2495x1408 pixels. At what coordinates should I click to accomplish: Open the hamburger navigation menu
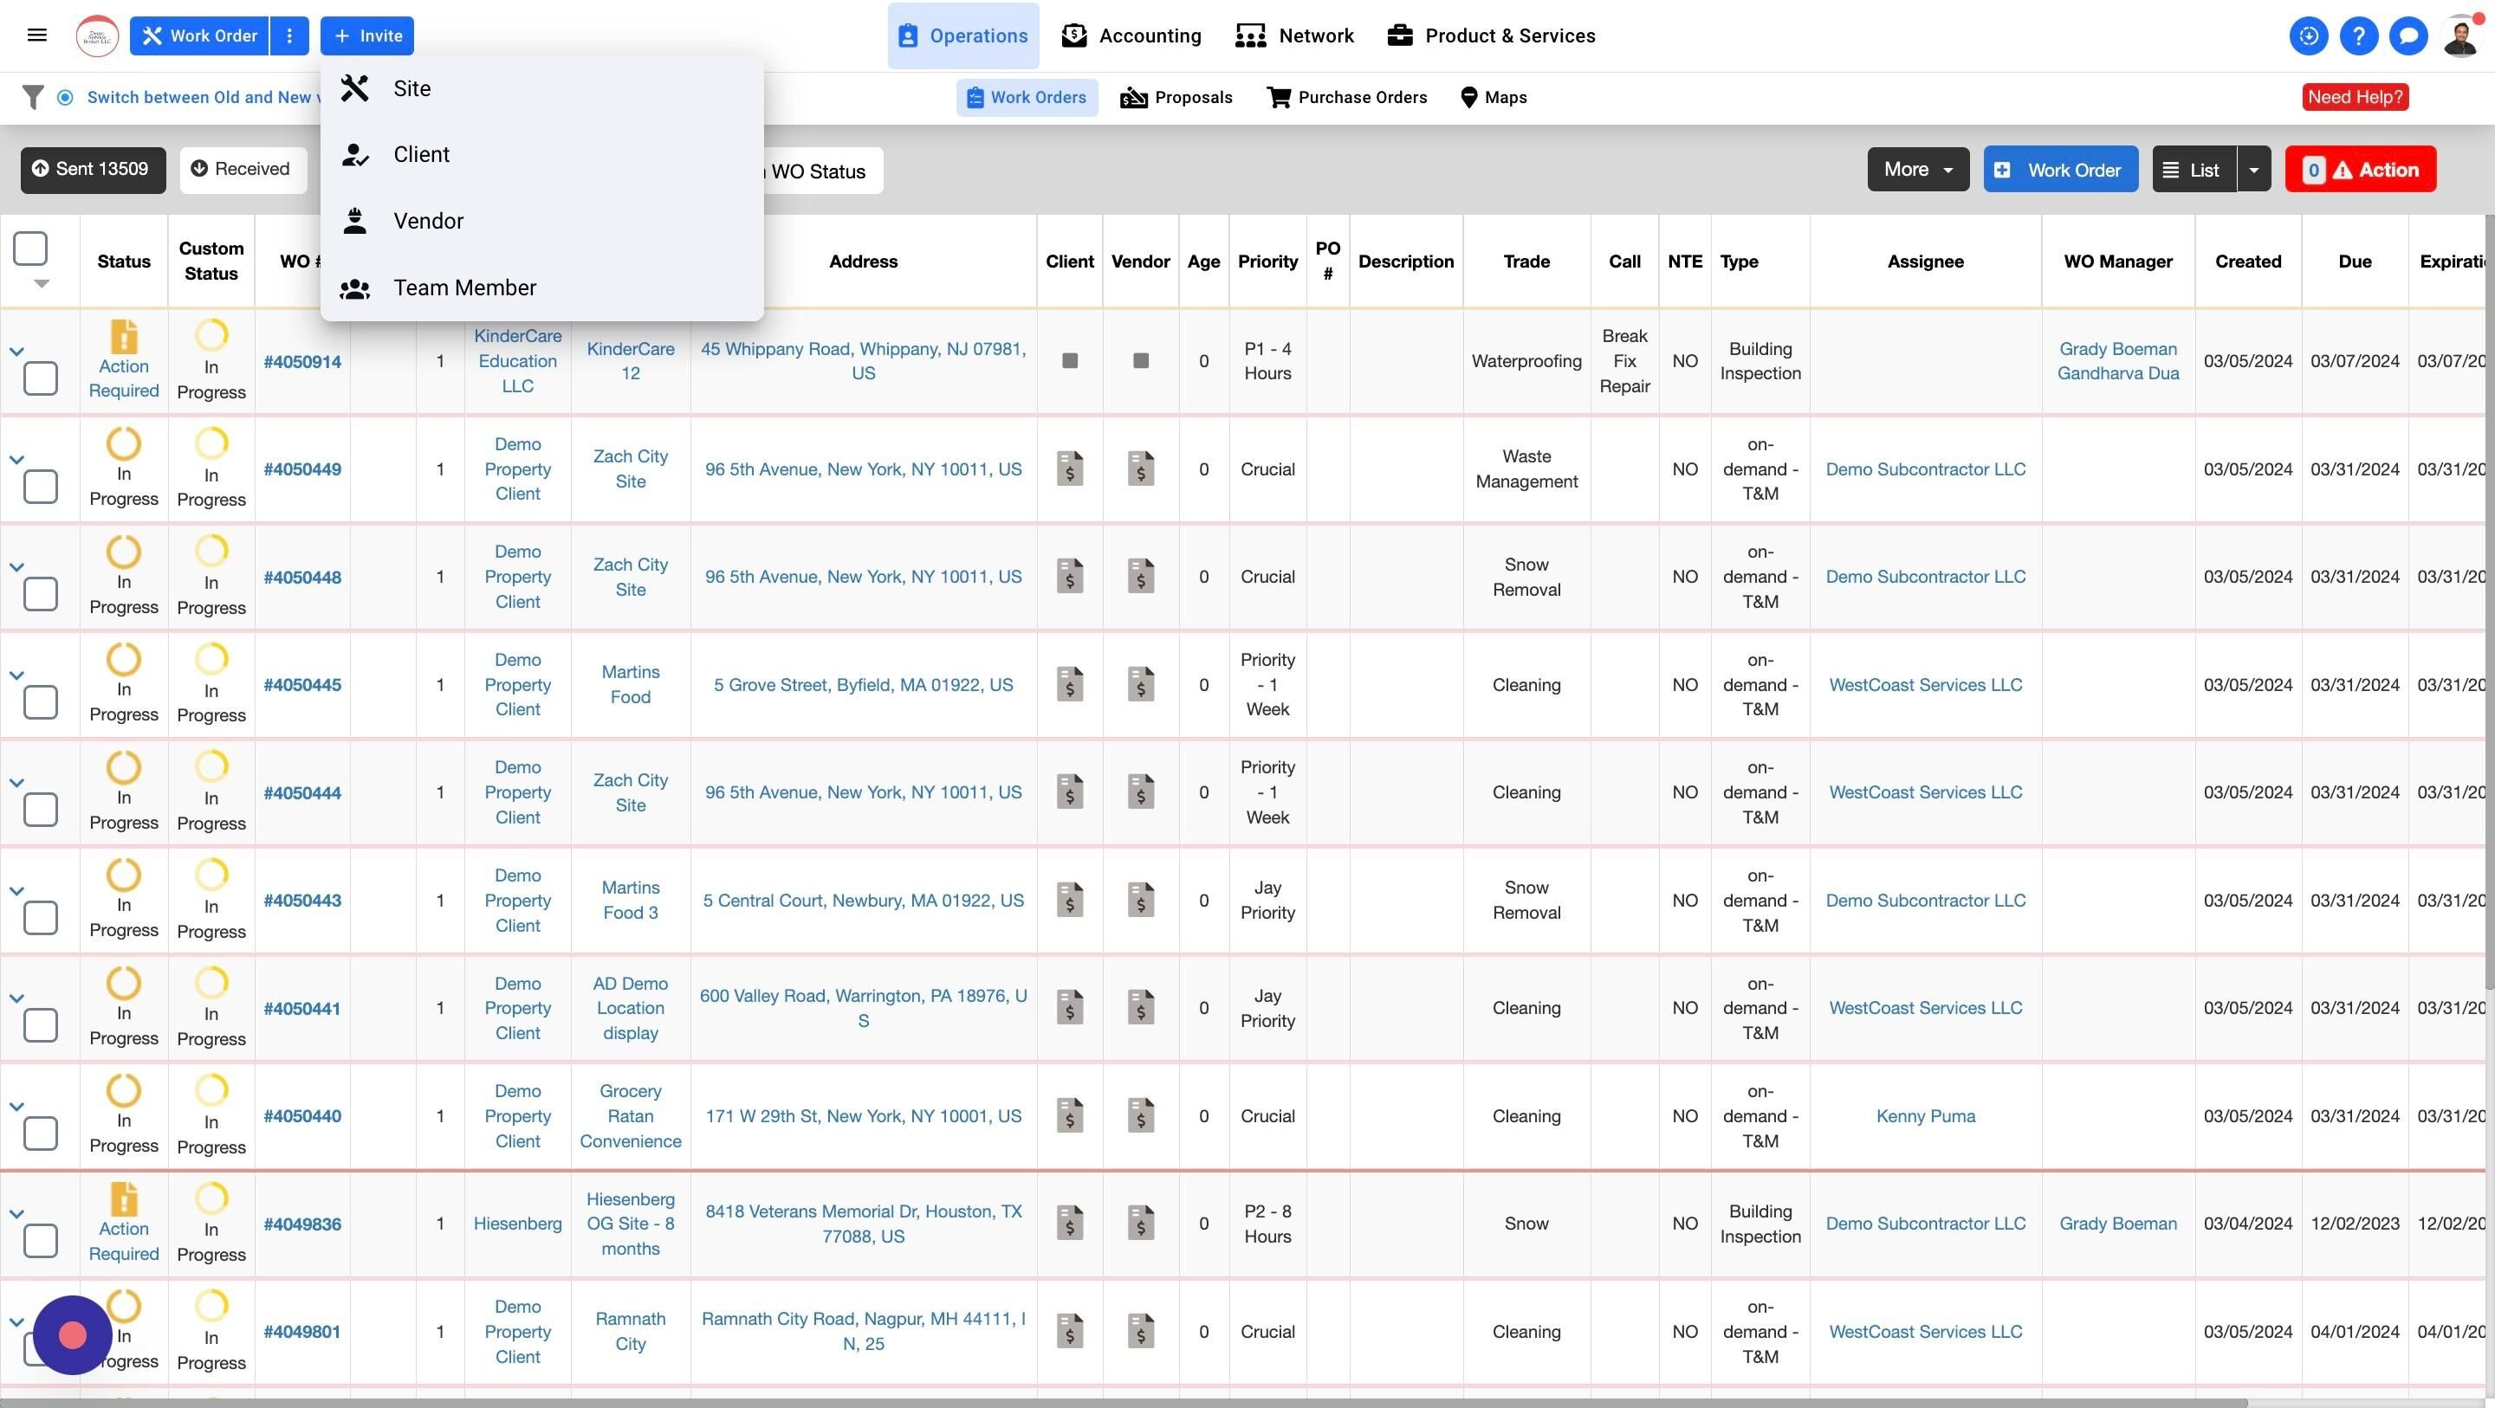(36, 36)
